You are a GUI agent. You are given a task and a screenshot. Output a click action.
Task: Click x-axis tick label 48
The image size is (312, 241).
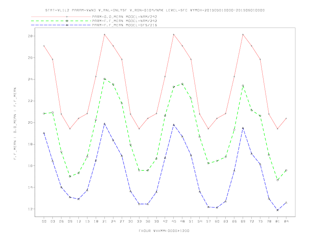click(x=182, y=221)
